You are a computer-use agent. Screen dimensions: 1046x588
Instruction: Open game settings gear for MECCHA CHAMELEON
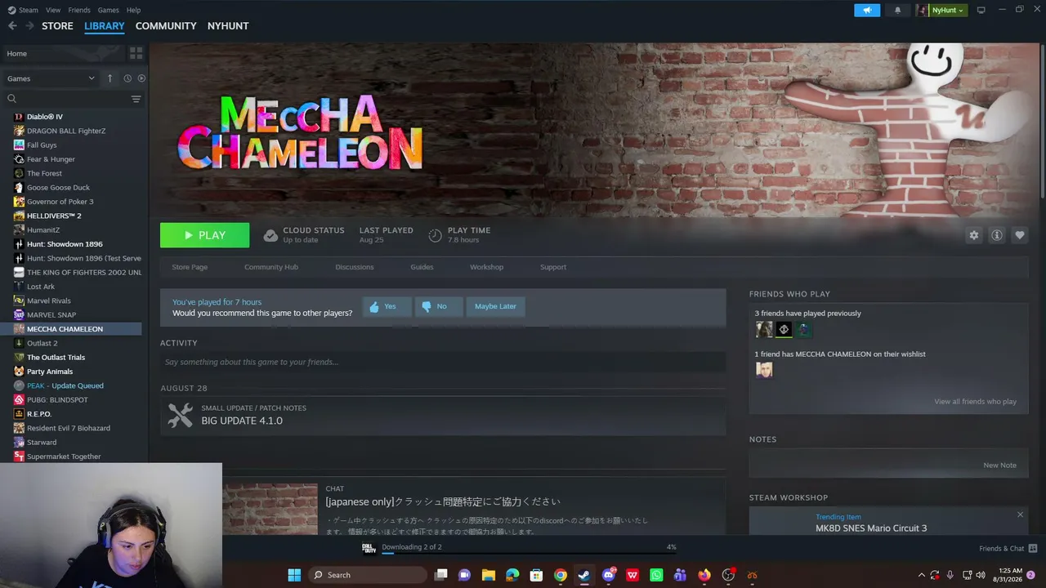(x=973, y=235)
